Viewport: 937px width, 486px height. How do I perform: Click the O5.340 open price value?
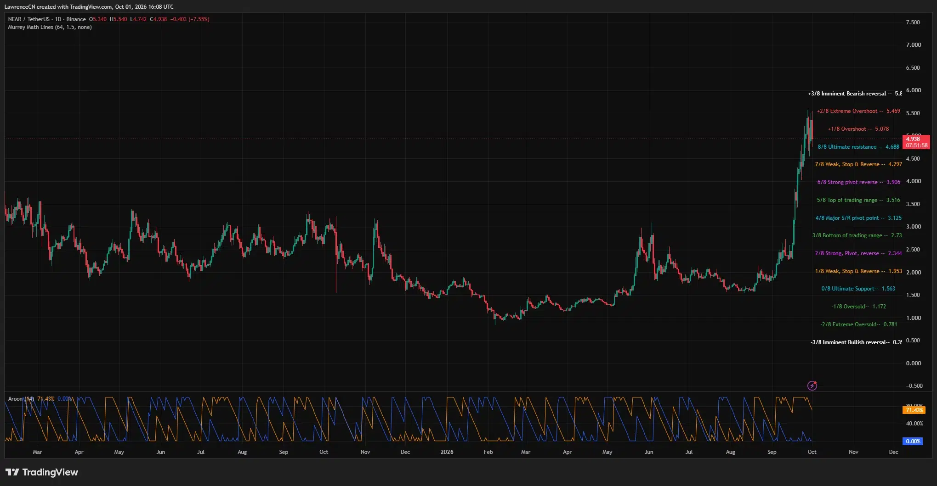click(98, 19)
